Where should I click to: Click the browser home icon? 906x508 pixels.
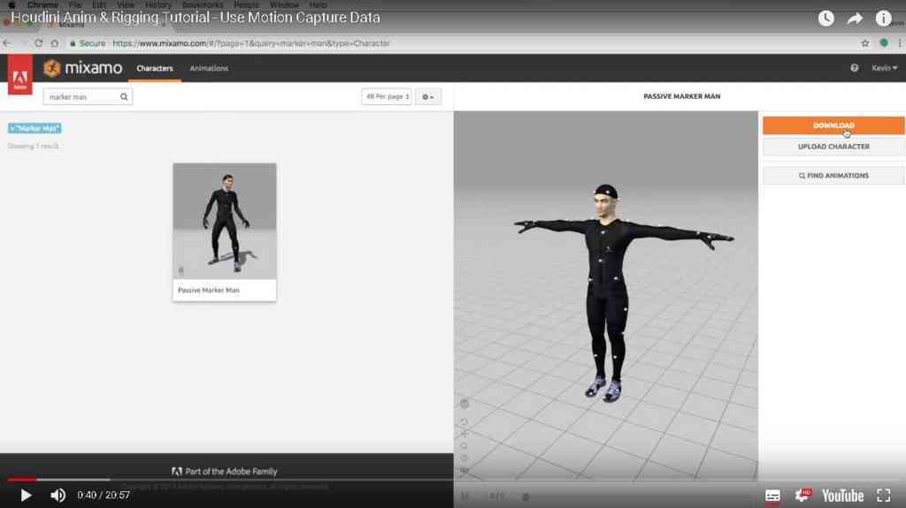click(54, 43)
